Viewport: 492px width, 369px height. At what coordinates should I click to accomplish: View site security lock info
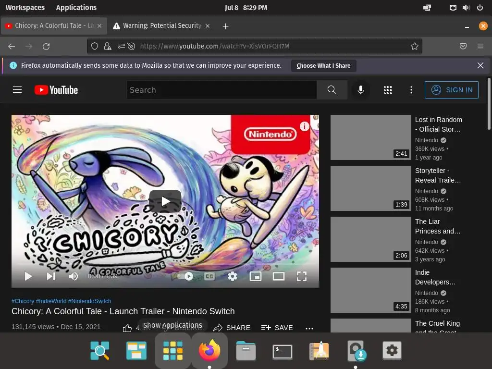pyautogui.click(x=108, y=47)
